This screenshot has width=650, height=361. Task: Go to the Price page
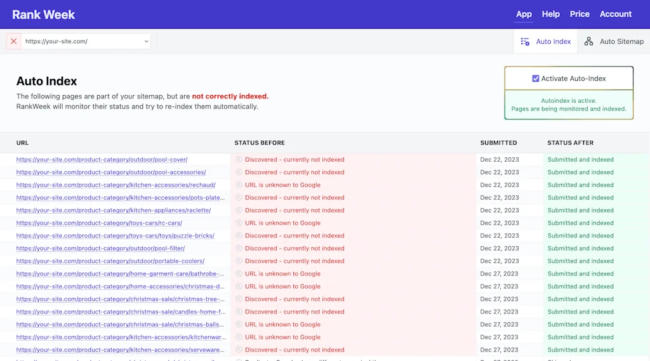pyautogui.click(x=580, y=14)
